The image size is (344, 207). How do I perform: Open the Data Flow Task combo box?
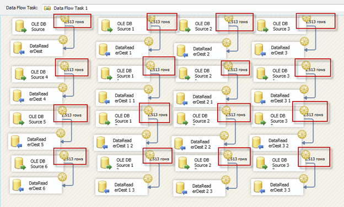193,8
